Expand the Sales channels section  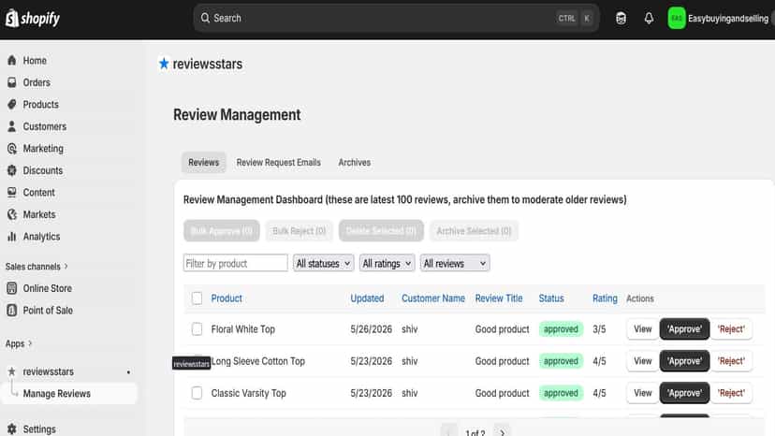coord(37,267)
